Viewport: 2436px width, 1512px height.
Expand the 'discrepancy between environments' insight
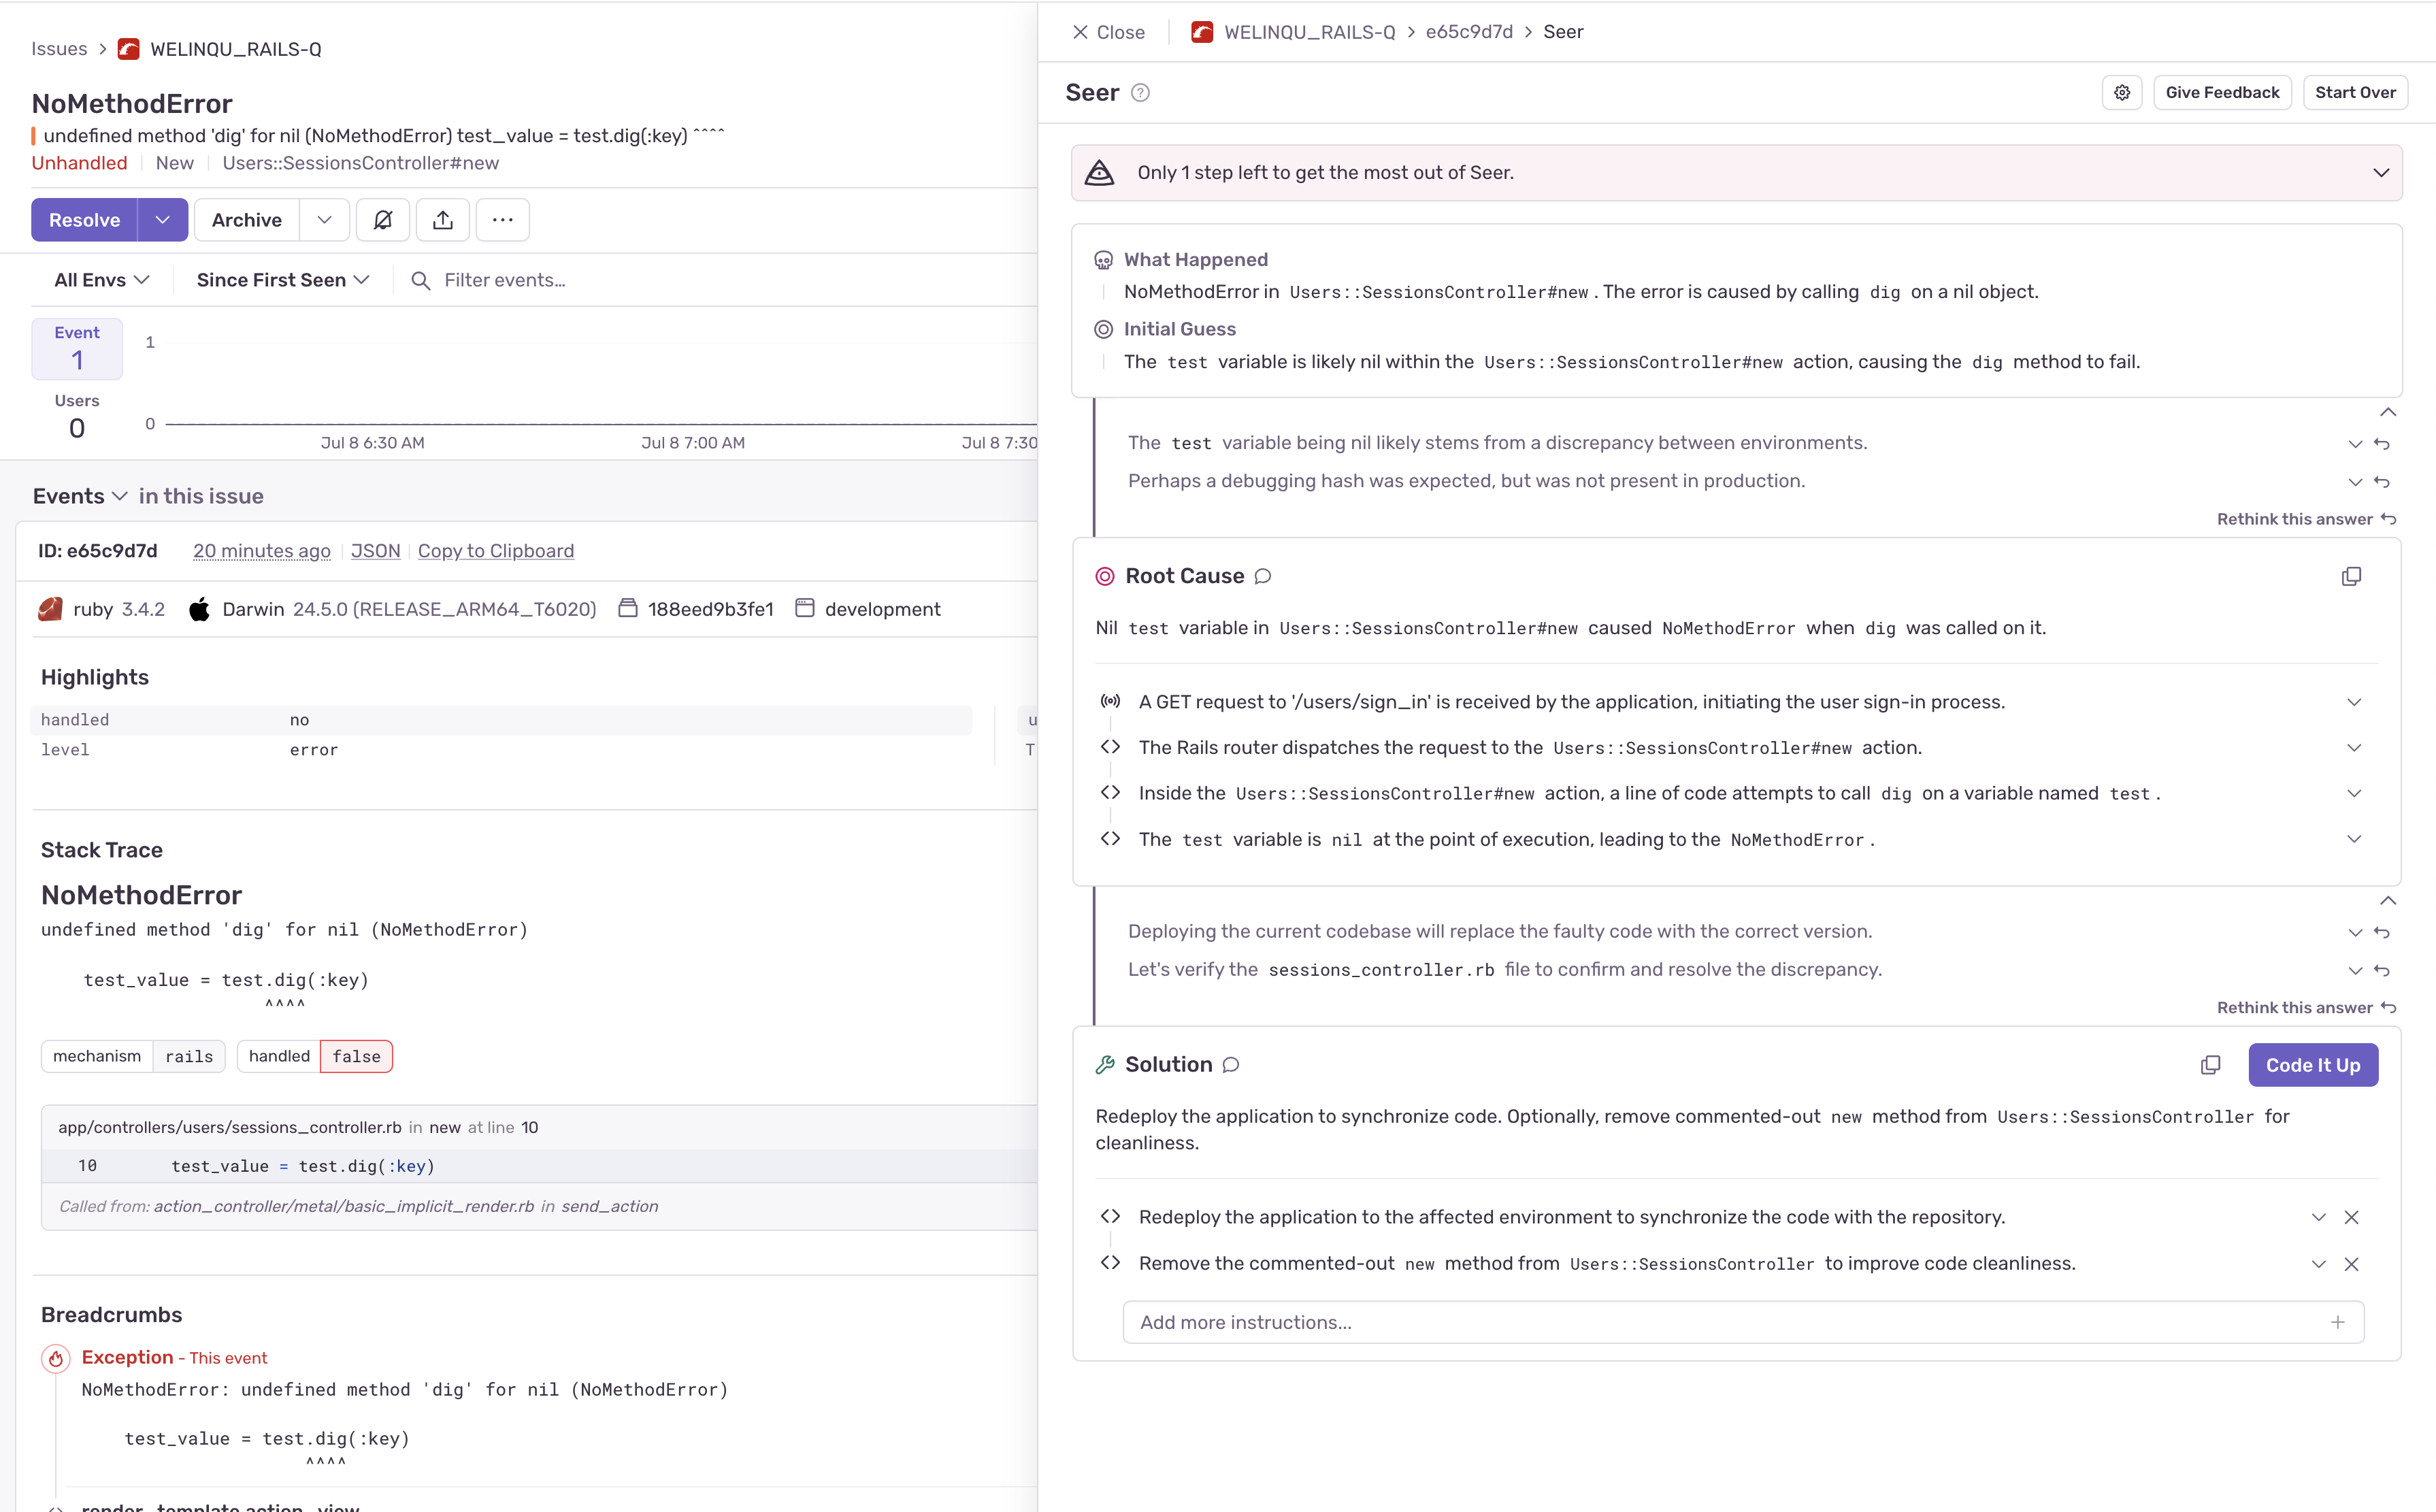pos(2355,444)
